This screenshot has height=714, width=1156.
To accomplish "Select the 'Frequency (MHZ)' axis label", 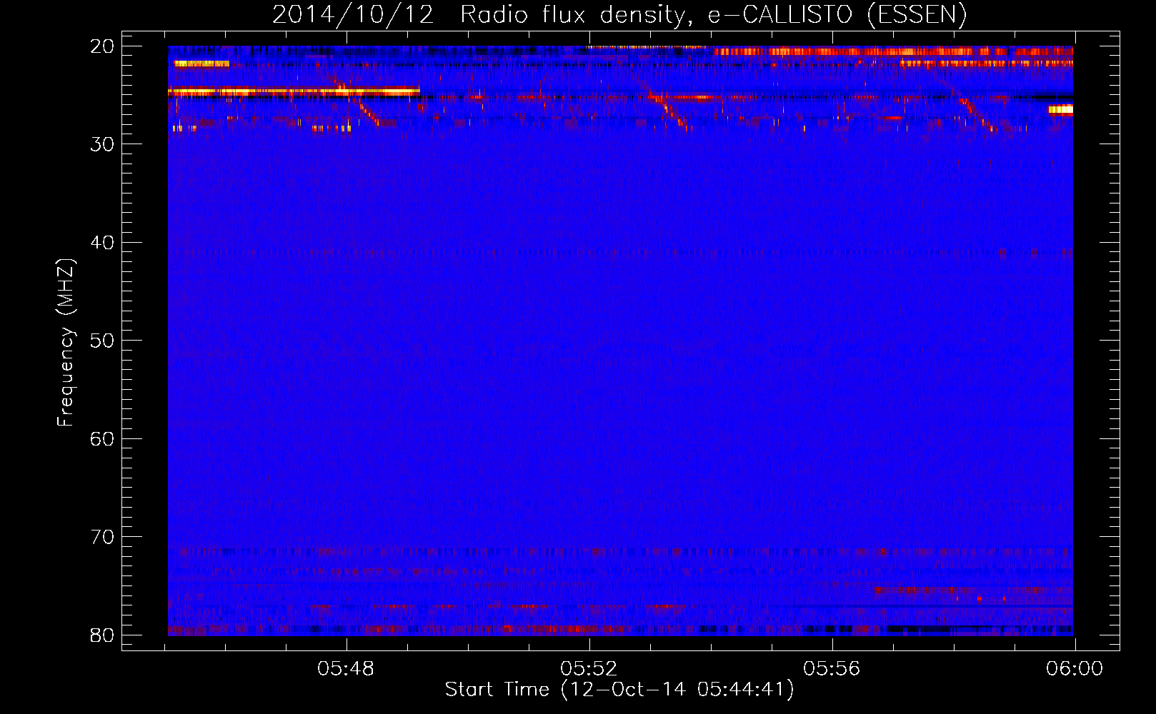I will pos(66,343).
